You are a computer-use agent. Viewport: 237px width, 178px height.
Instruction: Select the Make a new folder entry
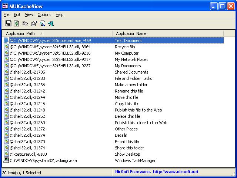click(x=131, y=85)
